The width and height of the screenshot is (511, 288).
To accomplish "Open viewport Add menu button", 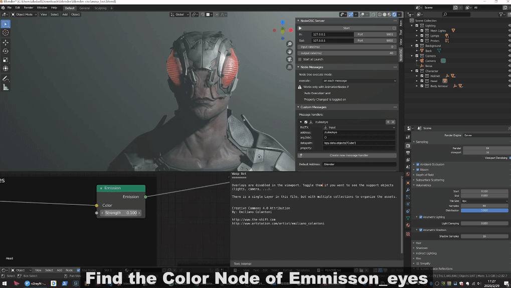I will point(65,15).
